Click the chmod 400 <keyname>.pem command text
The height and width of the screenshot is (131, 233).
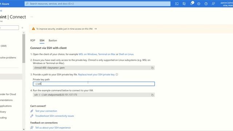point(50,68)
